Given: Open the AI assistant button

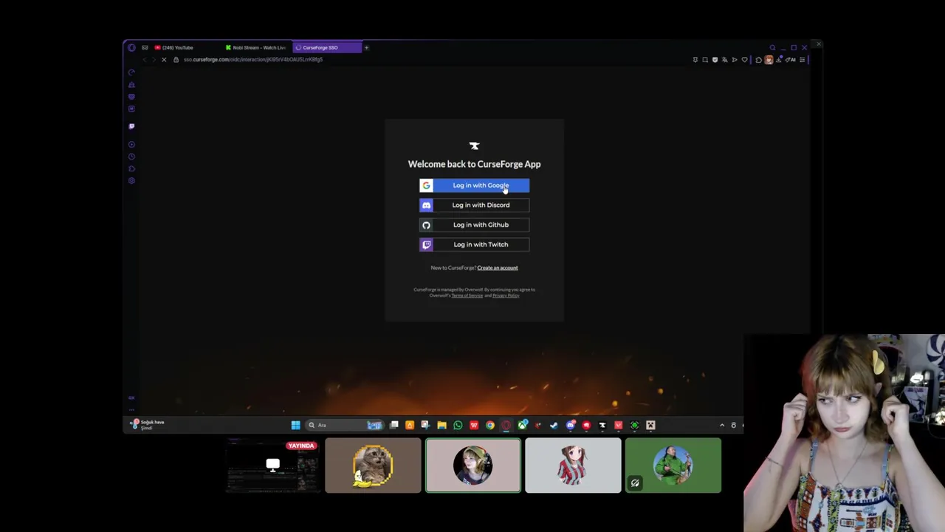Looking at the screenshot, I should coord(791,60).
